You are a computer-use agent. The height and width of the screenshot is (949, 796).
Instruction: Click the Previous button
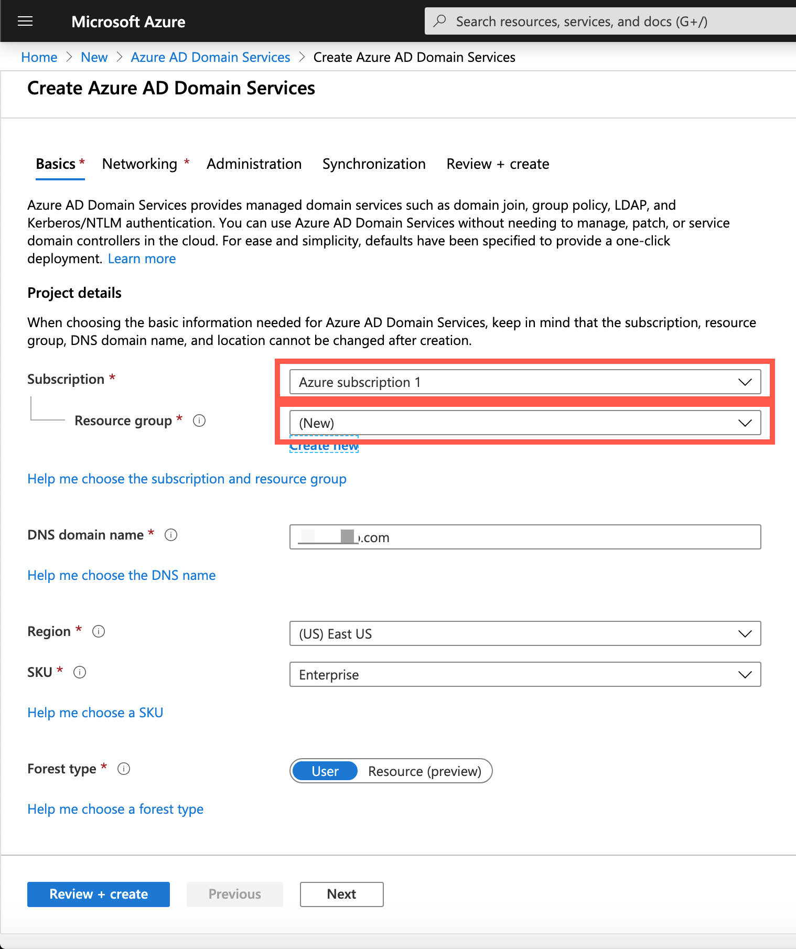coord(235,894)
